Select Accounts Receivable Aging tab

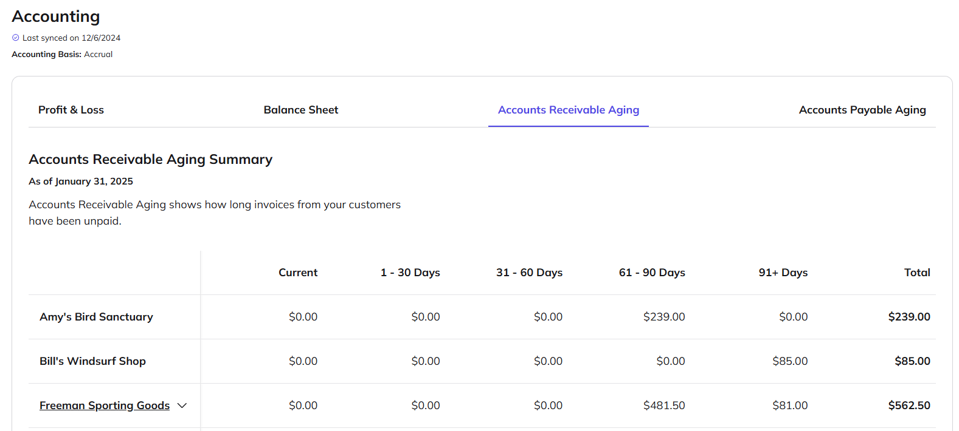(569, 110)
